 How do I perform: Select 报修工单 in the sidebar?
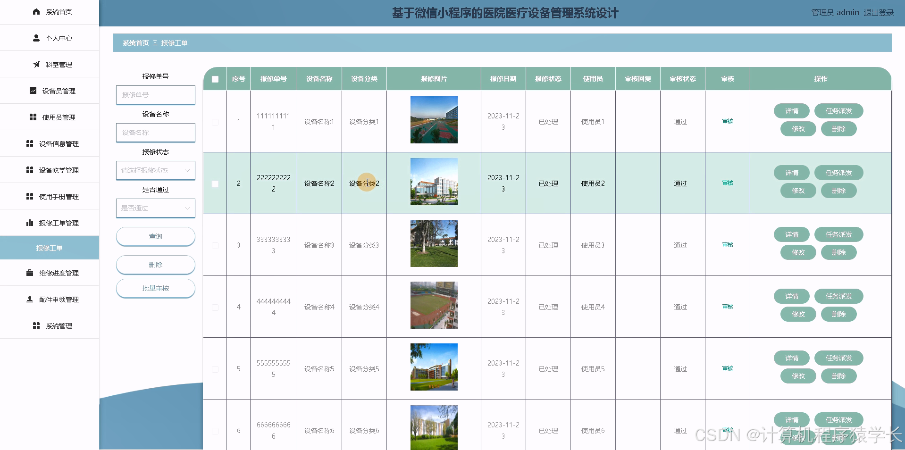pos(50,247)
